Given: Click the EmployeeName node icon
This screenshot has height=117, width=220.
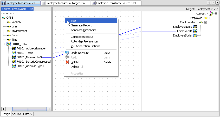Looking at the screenshot, I should (x=195, y=27).
